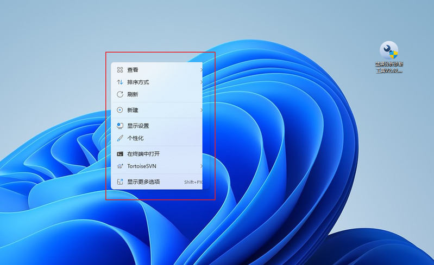Expand the TortoiseSVN submenu chevron
The width and height of the screenshot is (434, 265).
pos(201,166)
